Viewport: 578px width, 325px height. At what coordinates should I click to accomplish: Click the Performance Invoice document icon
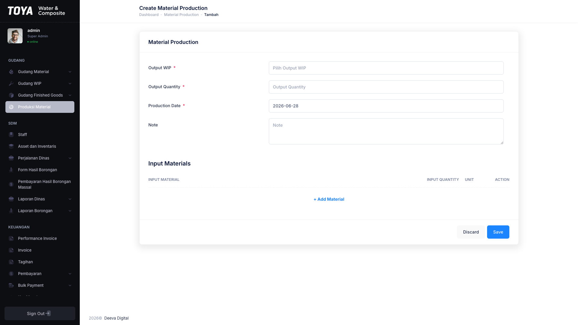(11, 238)
